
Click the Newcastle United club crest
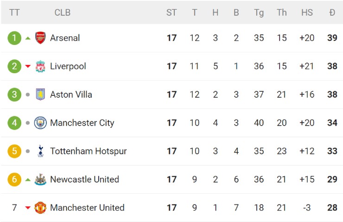[x=41, y=179]
